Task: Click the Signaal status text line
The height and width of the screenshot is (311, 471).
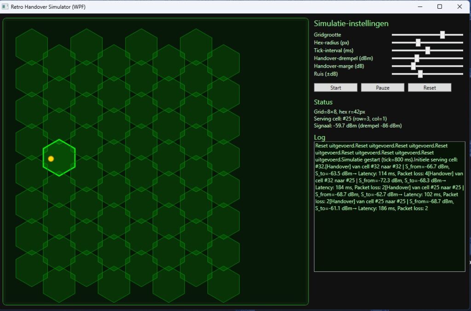Action: pos(357,126)
